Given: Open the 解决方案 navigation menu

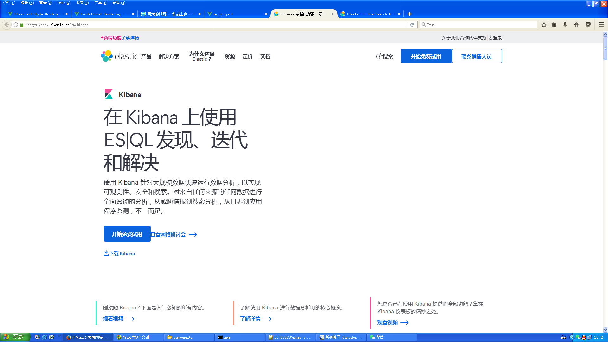Looking at the screenshot, I should (x=169, y=56).
